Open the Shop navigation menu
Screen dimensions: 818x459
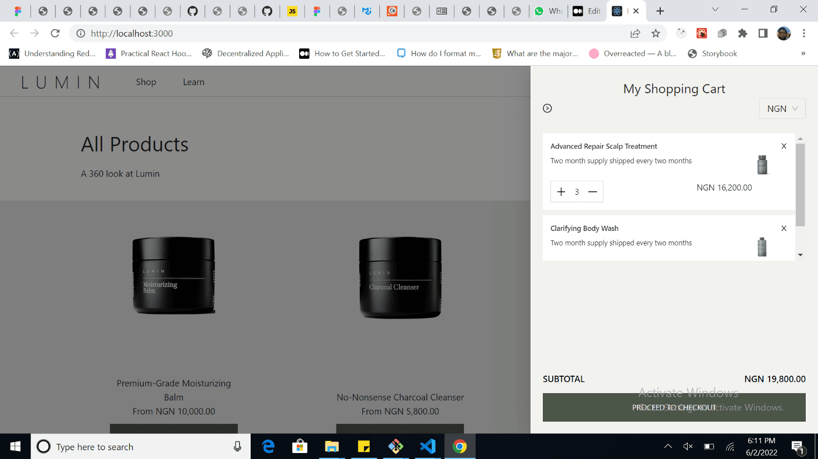pos(146,82)
